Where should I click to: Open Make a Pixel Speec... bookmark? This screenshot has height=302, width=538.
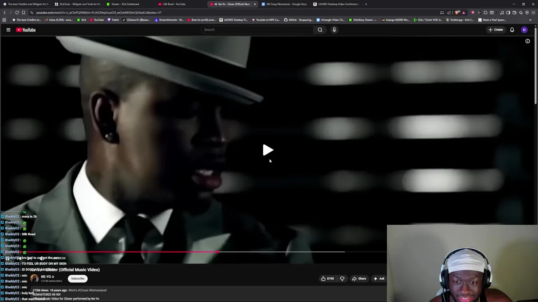point(492,20)
